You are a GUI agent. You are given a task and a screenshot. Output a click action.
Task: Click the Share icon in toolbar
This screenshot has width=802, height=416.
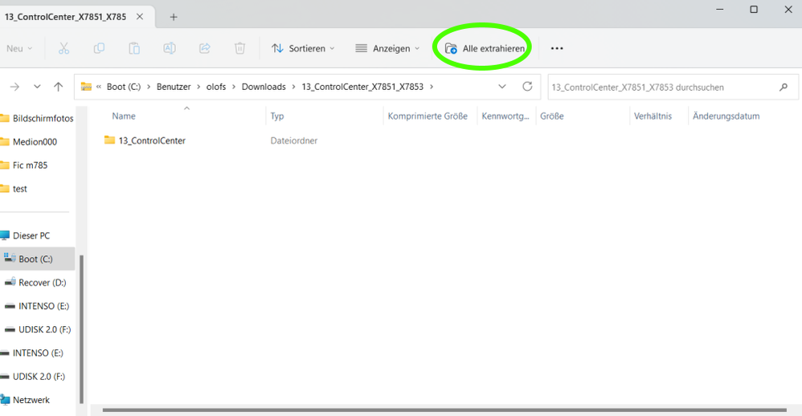[x=205, y=48]
